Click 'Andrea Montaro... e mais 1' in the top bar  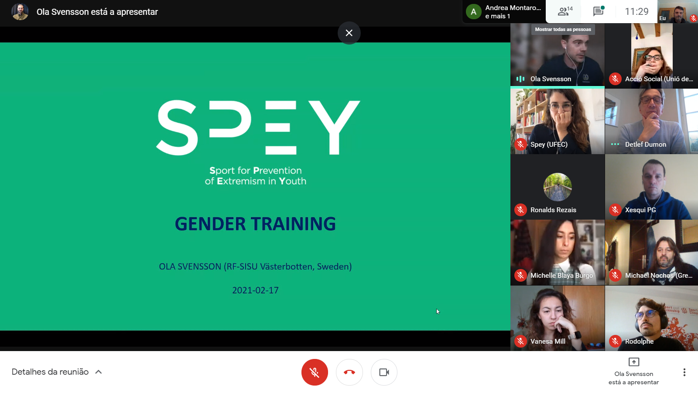click(504, 12)
